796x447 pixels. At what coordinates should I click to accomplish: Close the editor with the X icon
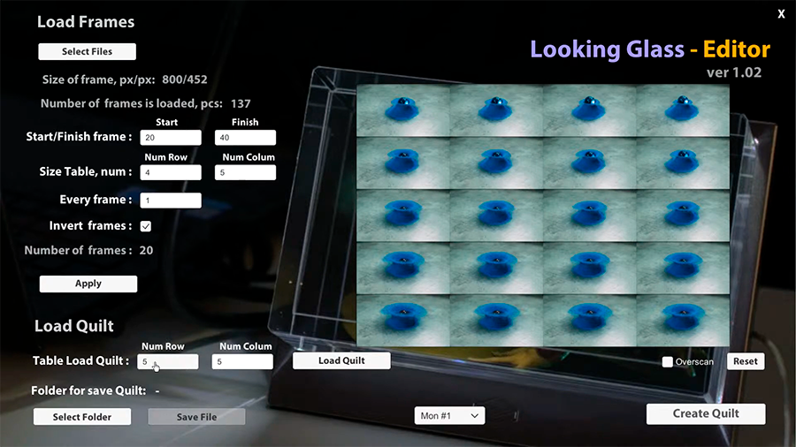(781, 14)
